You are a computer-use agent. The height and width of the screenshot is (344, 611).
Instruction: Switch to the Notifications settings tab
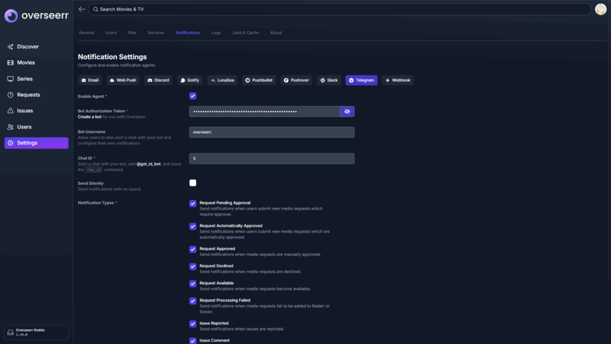point(188,33)
